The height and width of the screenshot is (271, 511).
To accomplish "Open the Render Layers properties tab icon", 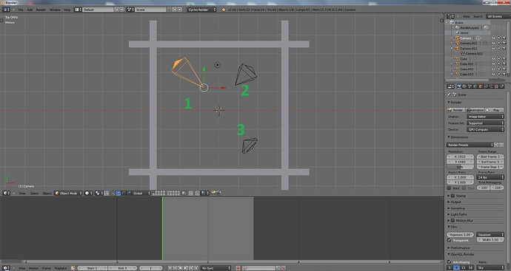I will tap(465, 86).
